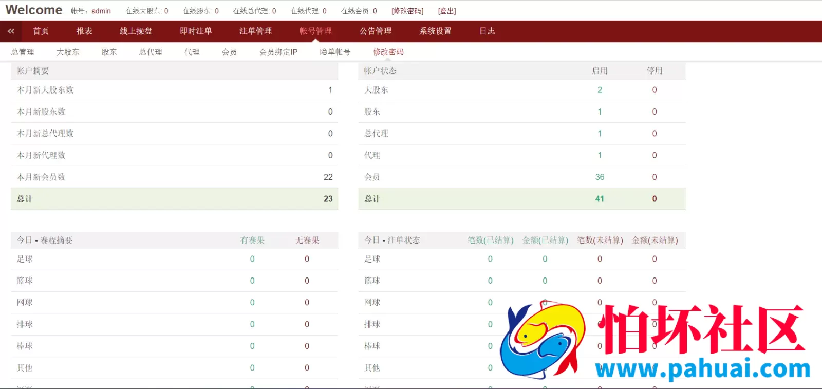Click 有赛果 column header
This screenshot has height=389, width=822.
[x=252, y=240]
